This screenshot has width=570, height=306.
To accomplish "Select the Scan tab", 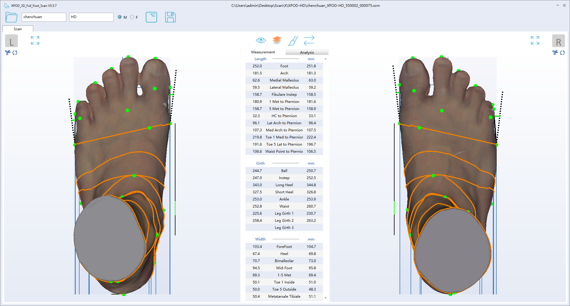I will [x=18, y=29].
